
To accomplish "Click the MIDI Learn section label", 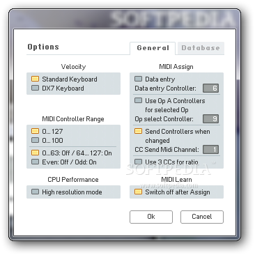I will [176, 180].
